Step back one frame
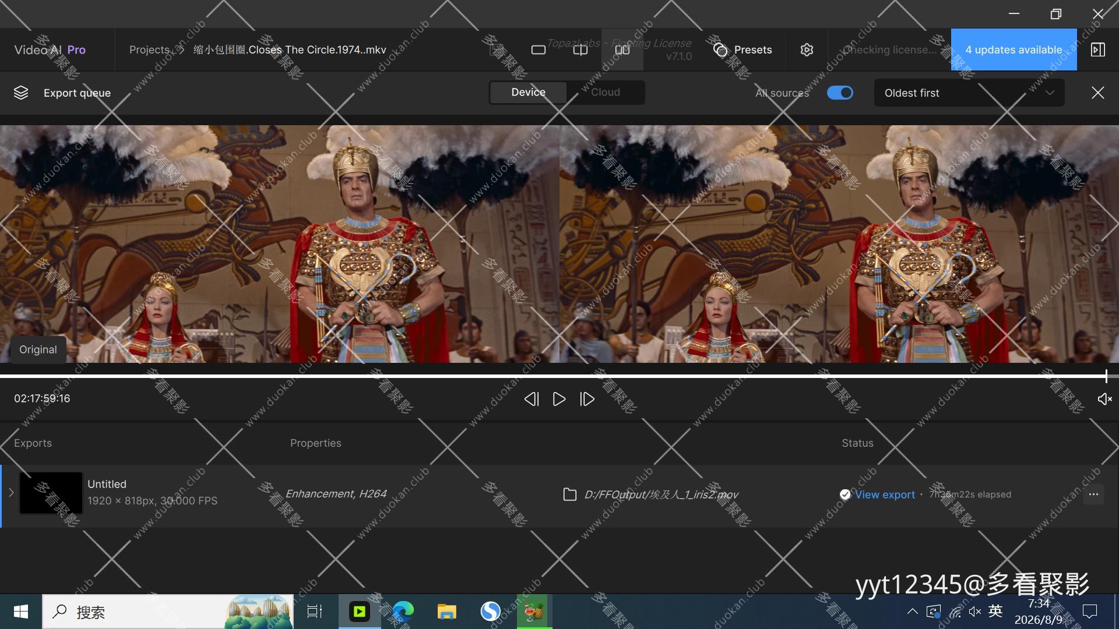 point(531,399)
